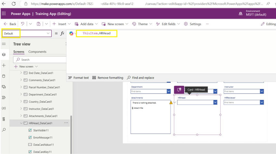Open the New screen toolbar dropdown
Screen dimensions: 276x154
click(x=115, y=24)
